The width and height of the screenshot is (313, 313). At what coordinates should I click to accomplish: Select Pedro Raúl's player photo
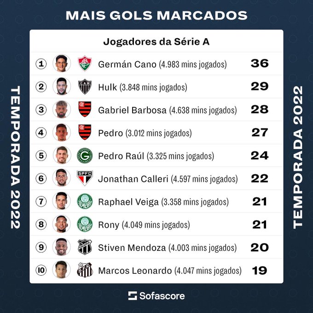[x=62, y=155]
